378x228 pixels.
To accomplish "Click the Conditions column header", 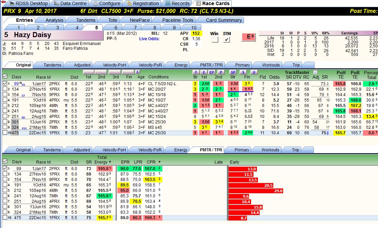I will pos(158,77).
